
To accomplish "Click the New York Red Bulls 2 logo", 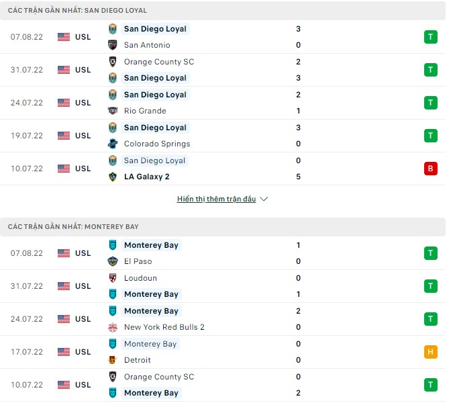I will click(113, 327).
